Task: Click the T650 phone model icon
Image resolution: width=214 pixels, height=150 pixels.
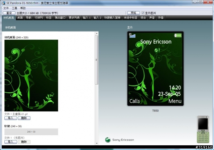Action: pos(203,129)
